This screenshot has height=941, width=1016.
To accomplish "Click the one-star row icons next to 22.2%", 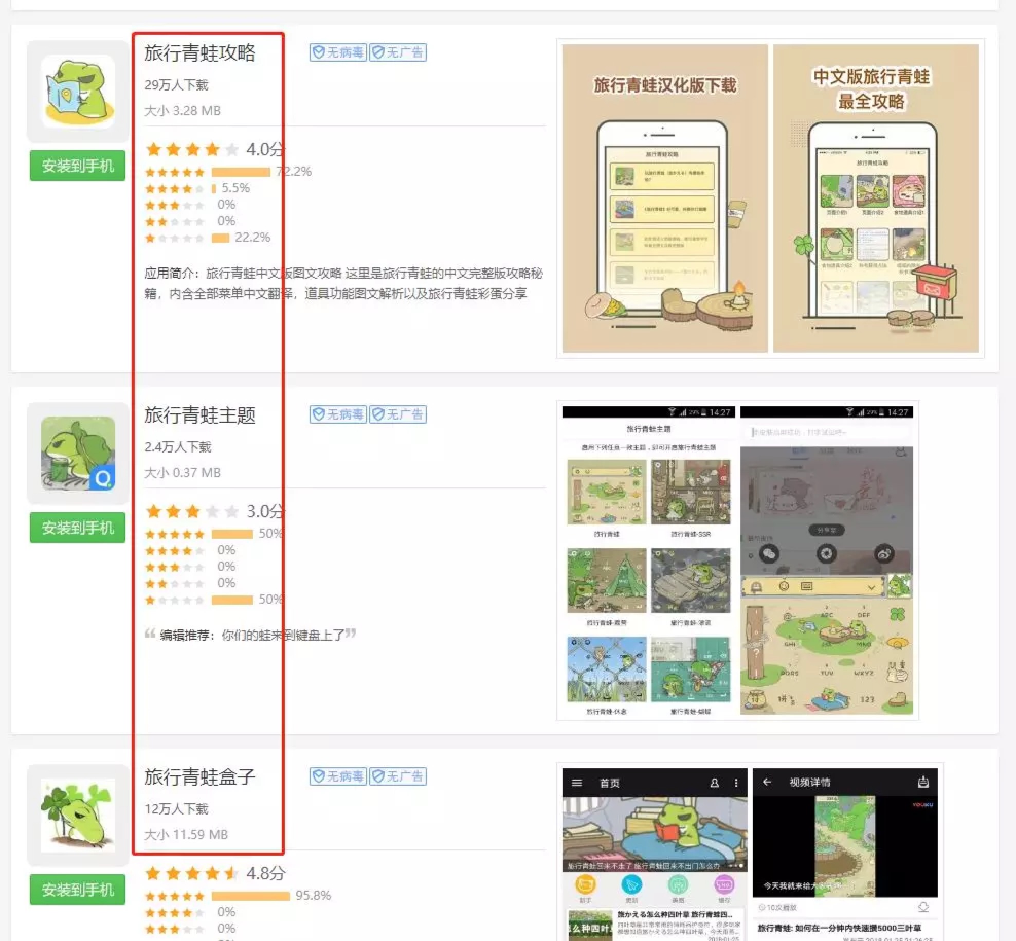I will tap(175, 238).
